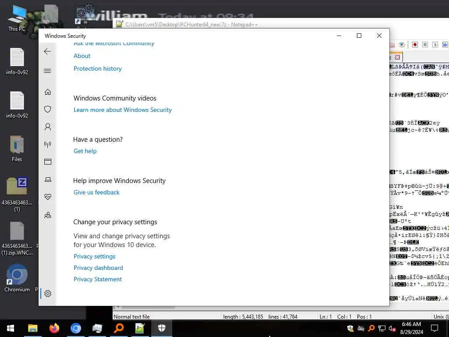449x337 pixels.
Task: Open the Protection history link
Action: tap(98, 68)
